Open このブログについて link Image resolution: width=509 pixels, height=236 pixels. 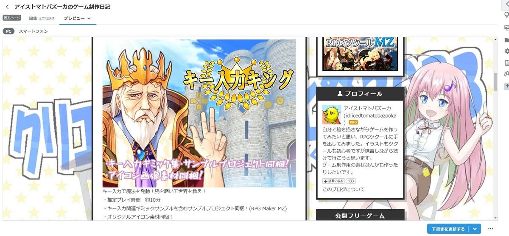[343, 189]
